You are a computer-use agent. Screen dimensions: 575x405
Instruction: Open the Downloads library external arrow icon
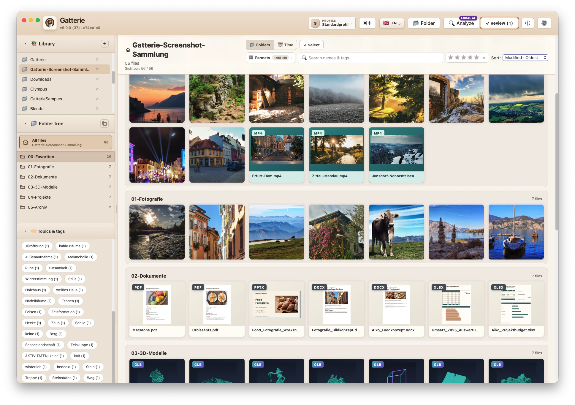(97, 79)
